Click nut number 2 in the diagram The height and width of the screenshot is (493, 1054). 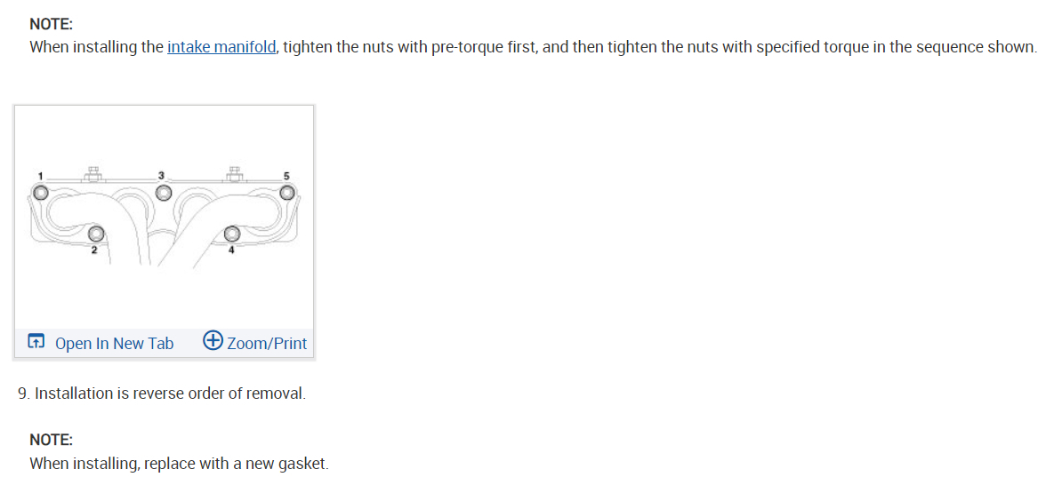95,234
